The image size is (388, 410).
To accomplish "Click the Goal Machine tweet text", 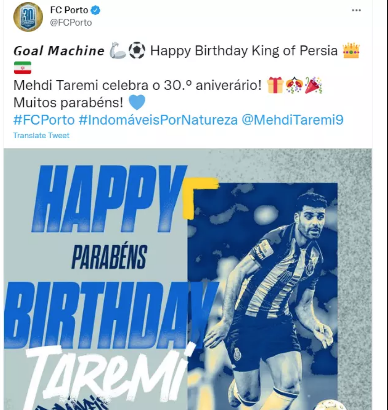I will pos(59,51).
